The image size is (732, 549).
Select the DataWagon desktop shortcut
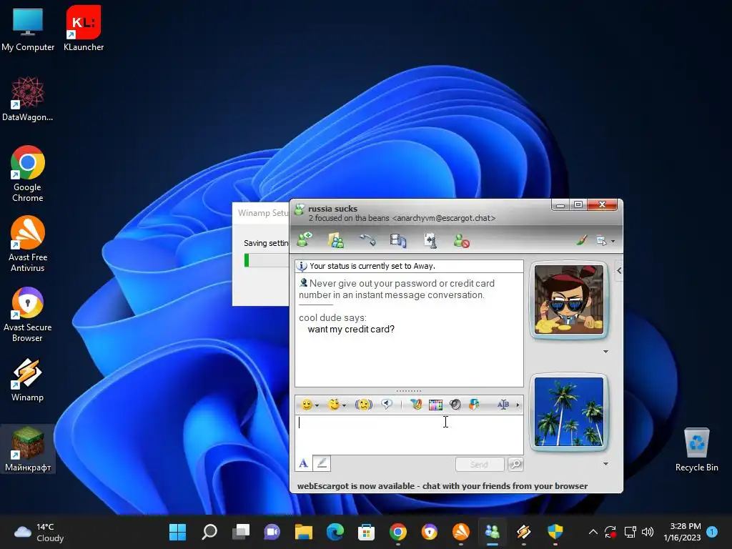point(28,99)
